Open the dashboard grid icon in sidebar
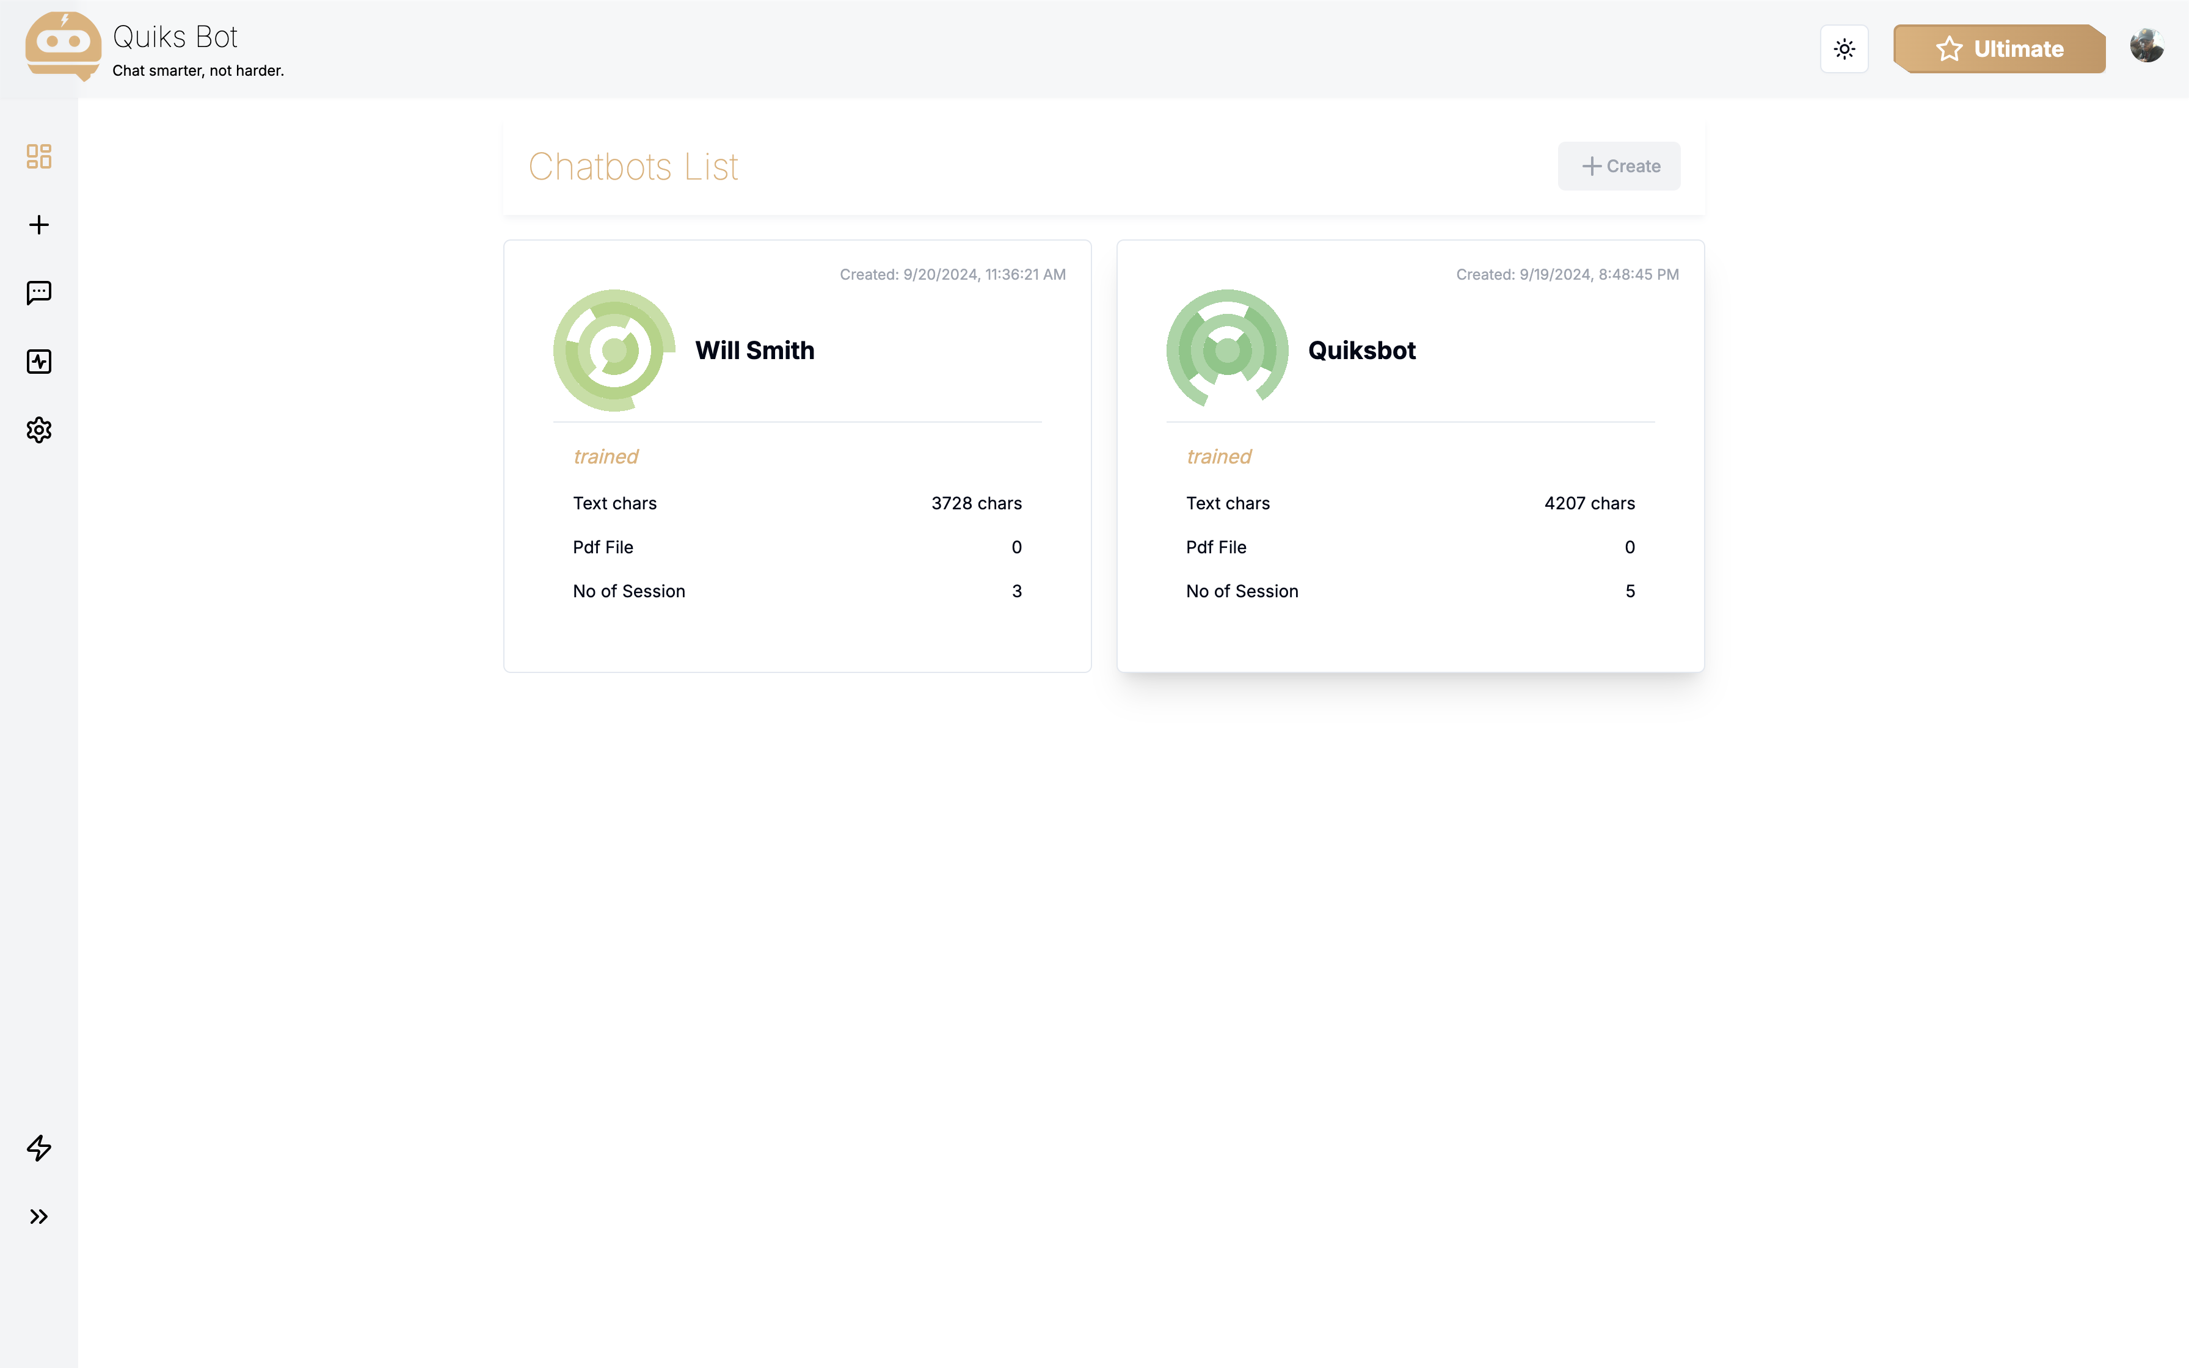Viewport: 2189px width, 1368px height. (x=39, y=156)
